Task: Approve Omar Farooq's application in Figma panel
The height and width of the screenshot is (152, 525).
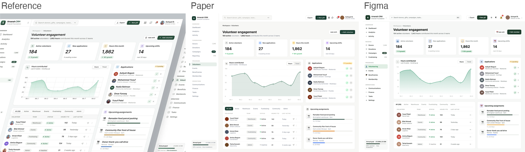Action: [515, 86]
